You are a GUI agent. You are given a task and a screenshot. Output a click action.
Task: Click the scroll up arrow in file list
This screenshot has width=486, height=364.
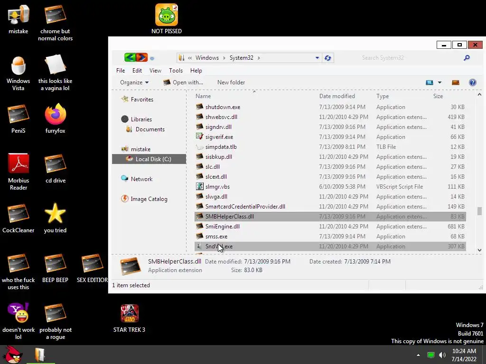(x=479, y=95)
